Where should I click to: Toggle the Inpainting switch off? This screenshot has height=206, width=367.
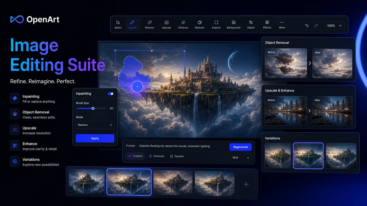111,94
